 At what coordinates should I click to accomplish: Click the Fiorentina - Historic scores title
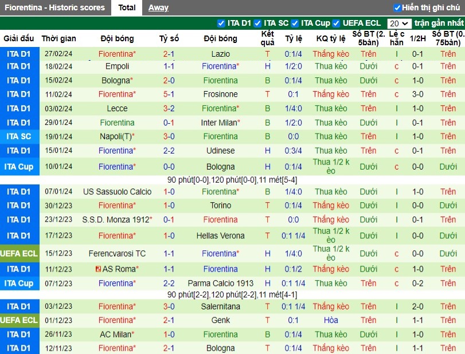pos(55,7)
